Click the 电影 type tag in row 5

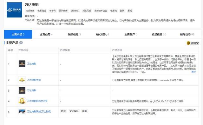click(x=85, y=111)
